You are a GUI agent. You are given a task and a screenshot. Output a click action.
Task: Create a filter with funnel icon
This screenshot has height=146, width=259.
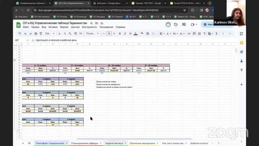pyautogui.click(x=204, y=34)
